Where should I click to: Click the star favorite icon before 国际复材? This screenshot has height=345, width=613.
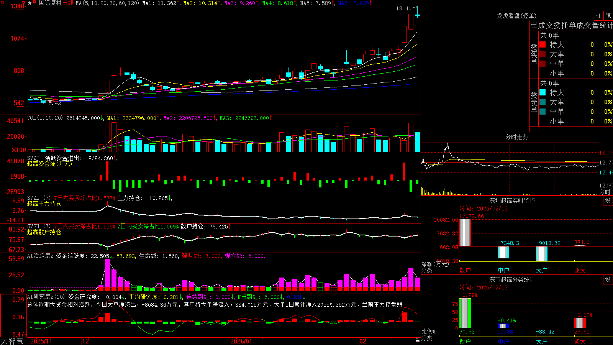30,3
